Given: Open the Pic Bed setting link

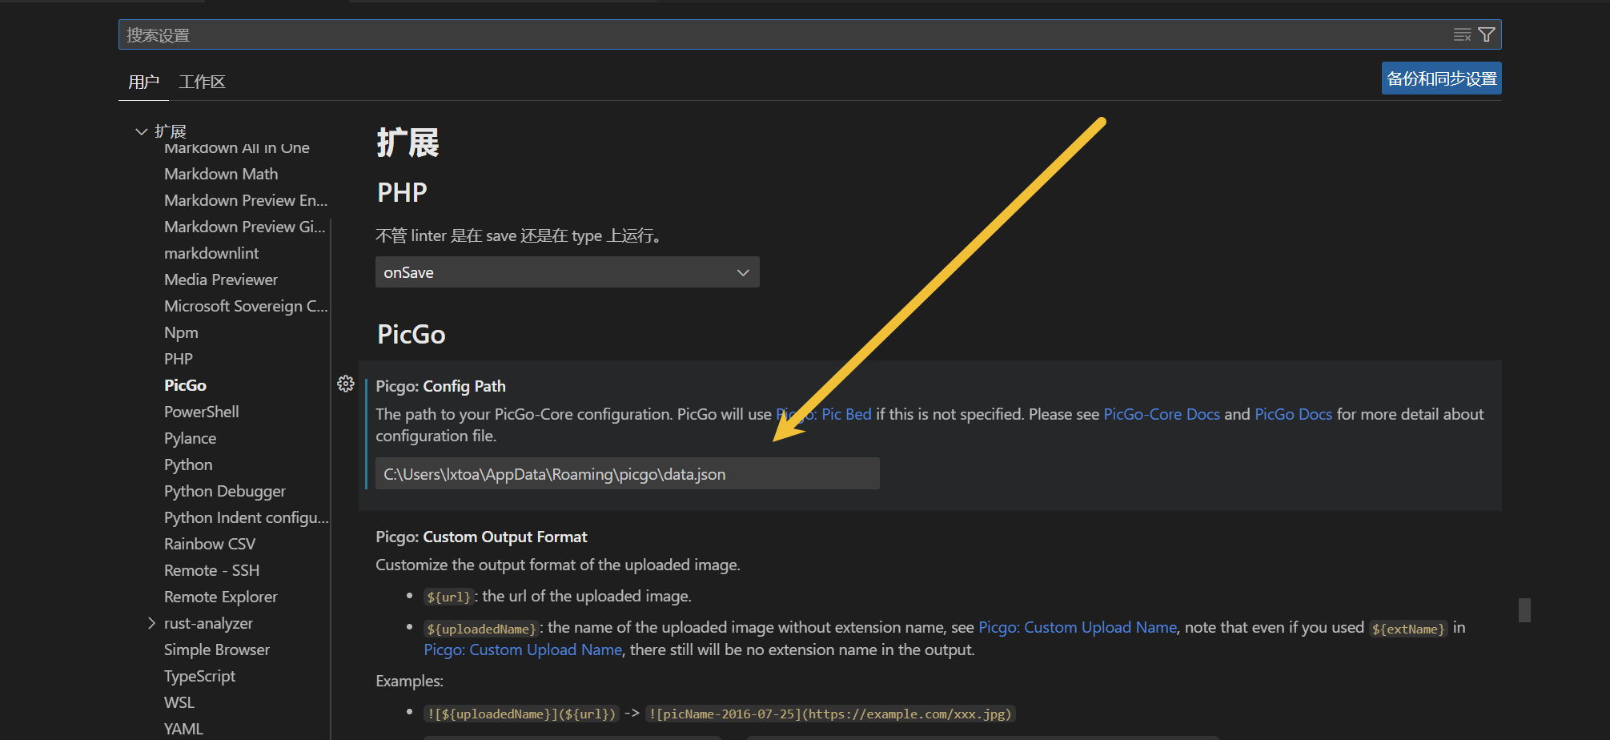Looking at the screenshot, I should pos(824,414).
